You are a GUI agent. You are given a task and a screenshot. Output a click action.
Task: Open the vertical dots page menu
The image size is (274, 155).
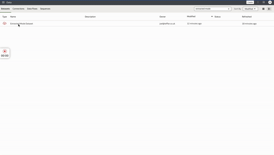[x=258, y=2]
